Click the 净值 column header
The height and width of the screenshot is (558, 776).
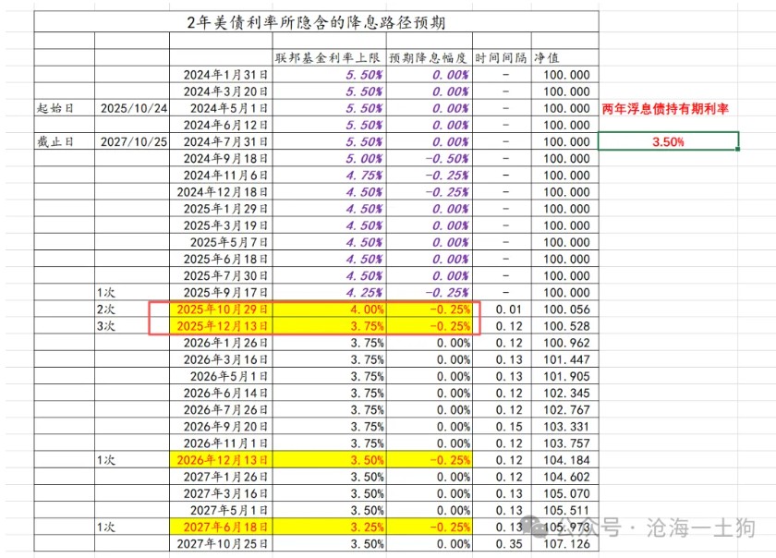coord(564,58)
